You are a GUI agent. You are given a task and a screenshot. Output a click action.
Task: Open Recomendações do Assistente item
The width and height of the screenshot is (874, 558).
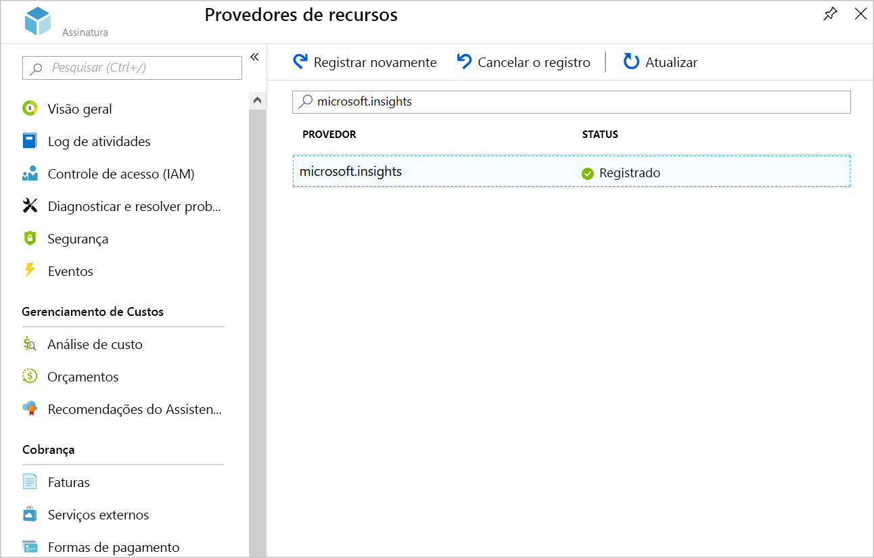point(135,409)
